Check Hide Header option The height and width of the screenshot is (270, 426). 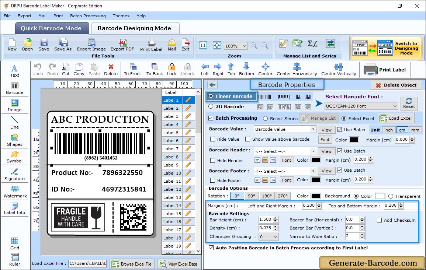213,161
